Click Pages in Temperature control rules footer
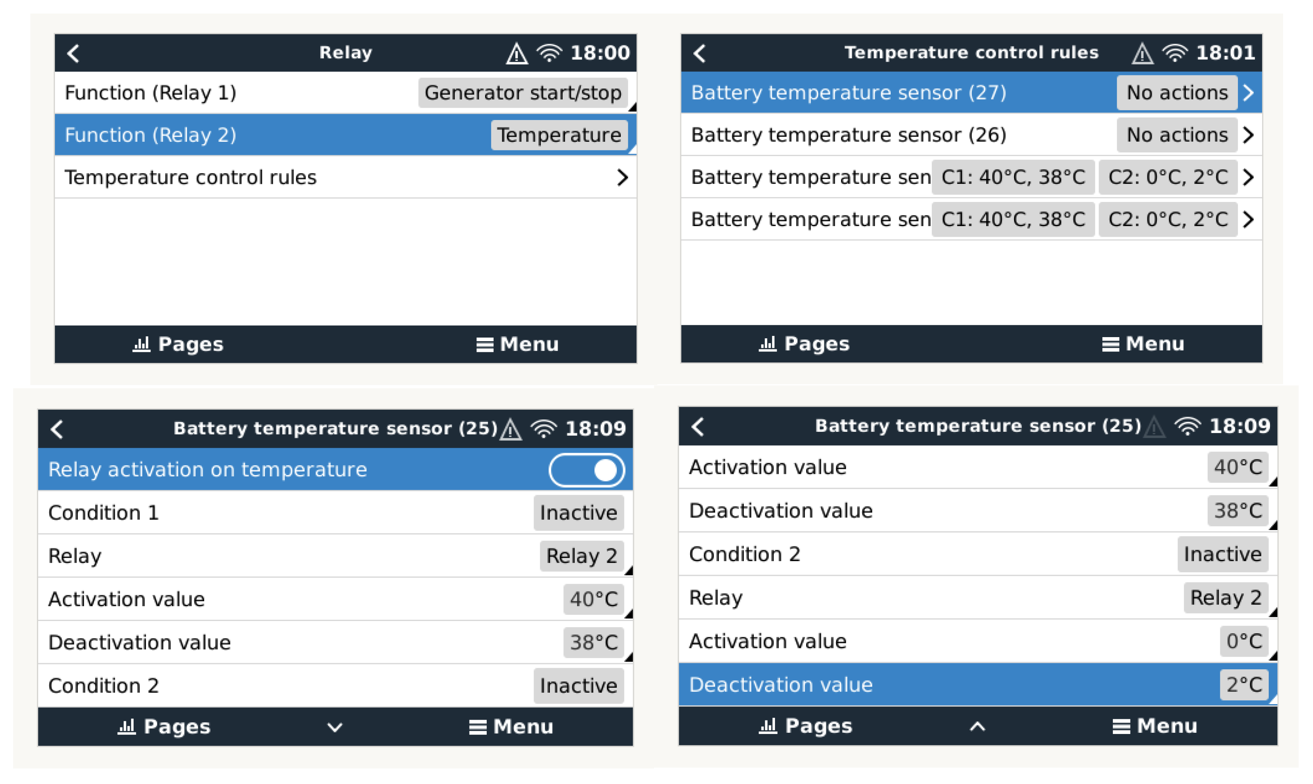1313x784 pixels. click(804, 344)
